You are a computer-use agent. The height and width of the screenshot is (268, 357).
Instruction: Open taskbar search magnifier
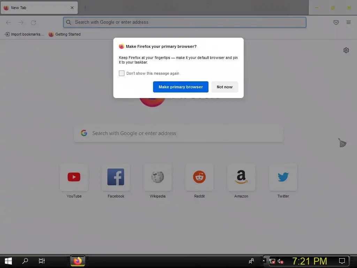tap(25, 261)
